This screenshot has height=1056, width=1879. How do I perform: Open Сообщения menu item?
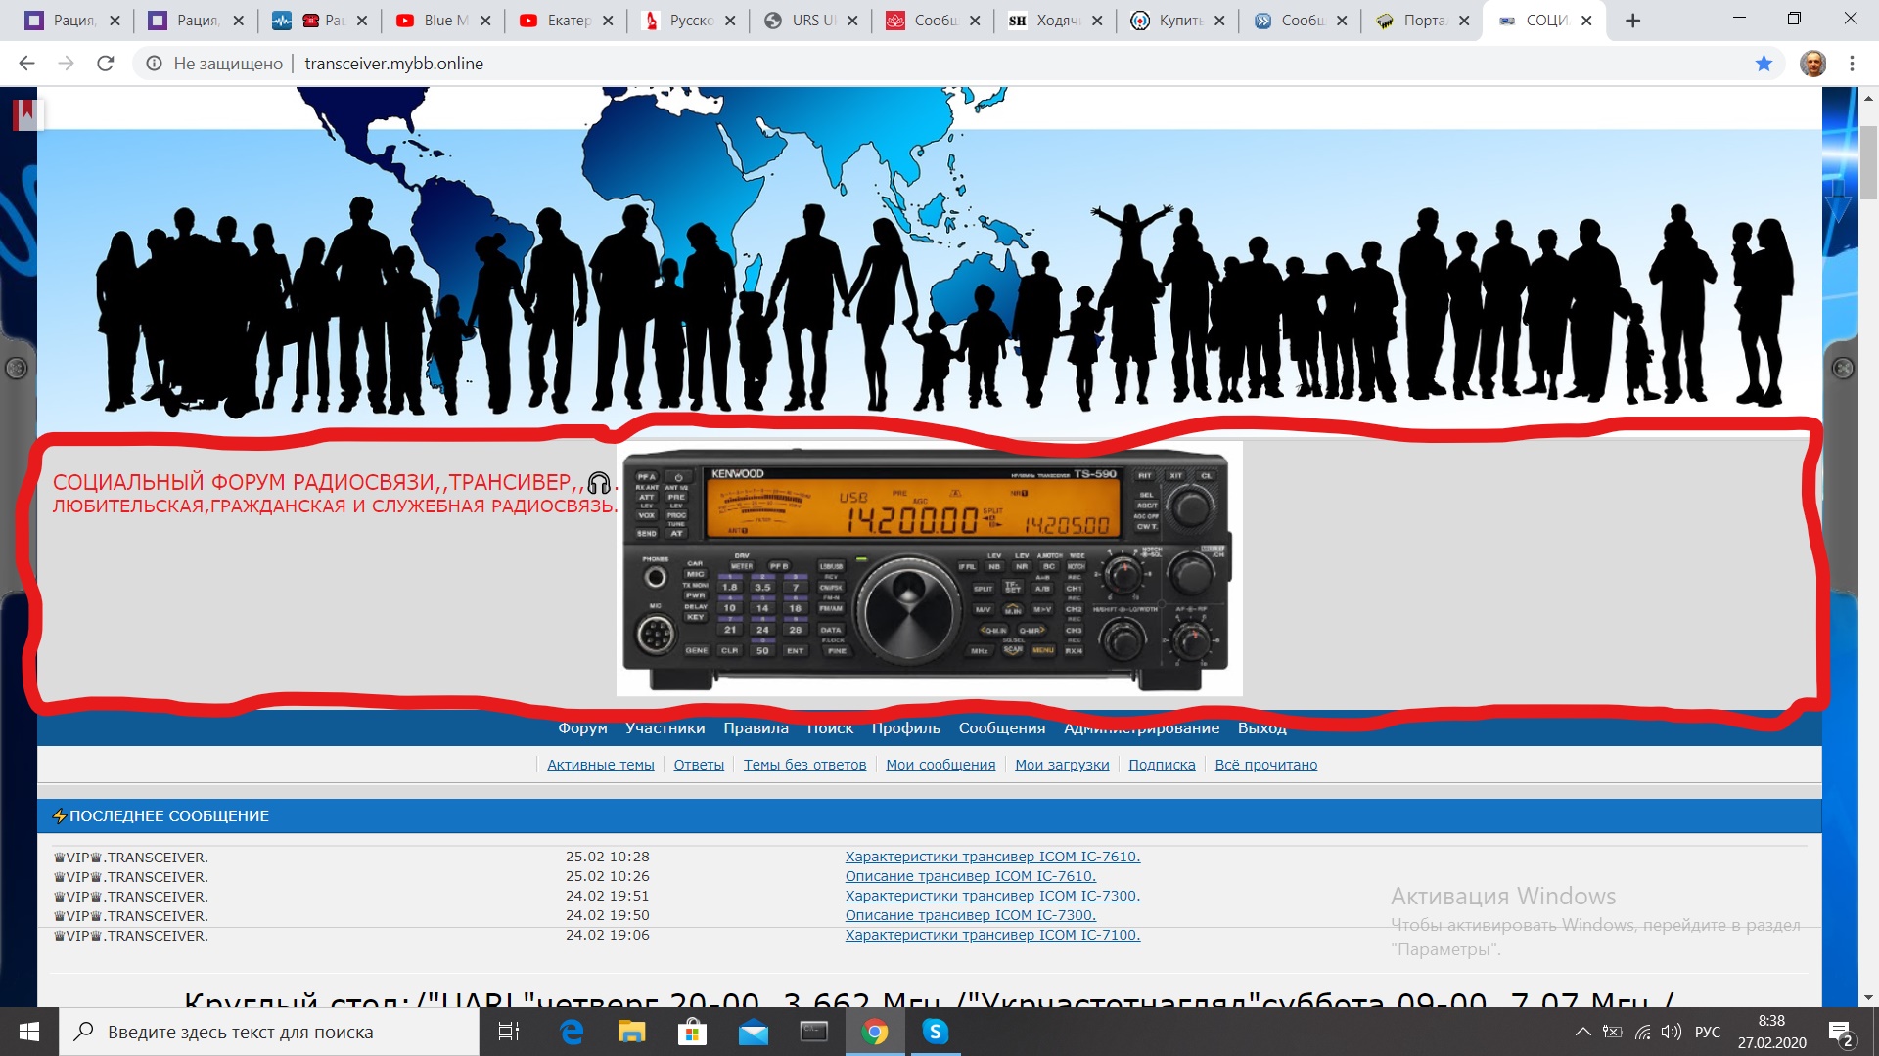(1002, 728)
